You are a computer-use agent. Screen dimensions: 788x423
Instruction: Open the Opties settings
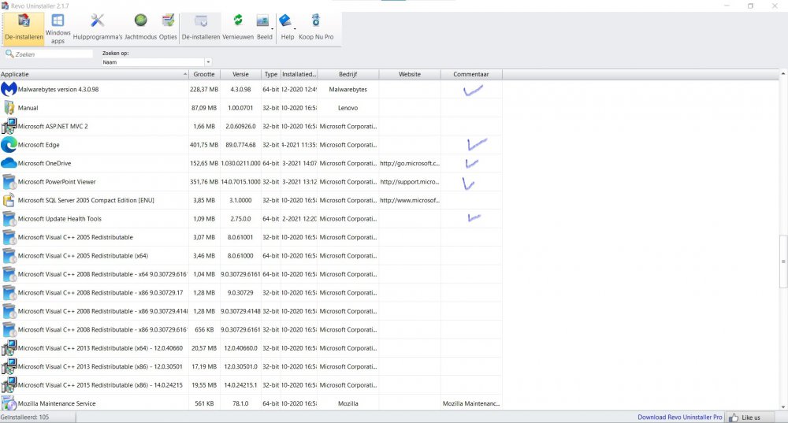tap(168, 28)
